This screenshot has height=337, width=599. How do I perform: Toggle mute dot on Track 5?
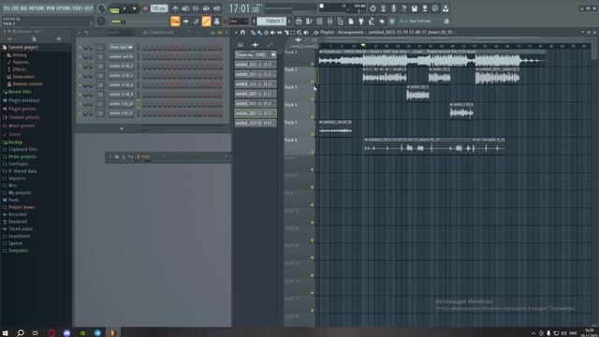click(312, 134)
